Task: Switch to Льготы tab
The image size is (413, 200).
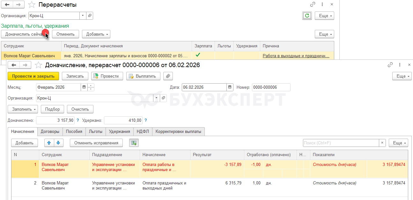Action: (x=96, y=131)
